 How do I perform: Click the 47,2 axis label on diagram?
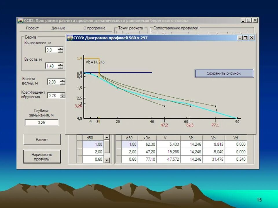164,125
